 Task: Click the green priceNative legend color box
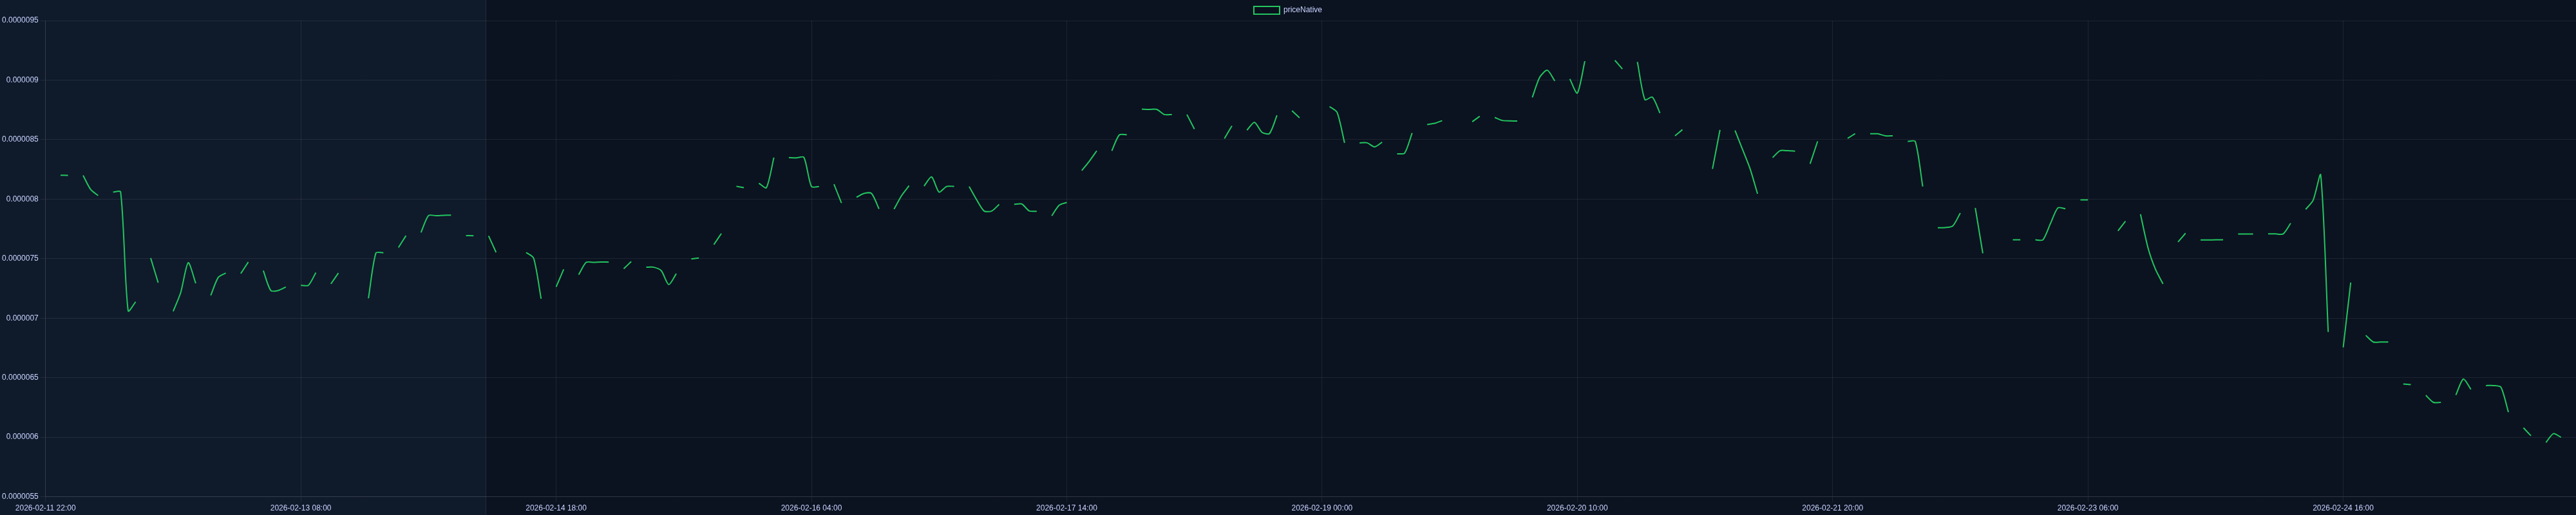pos(1266,10)
